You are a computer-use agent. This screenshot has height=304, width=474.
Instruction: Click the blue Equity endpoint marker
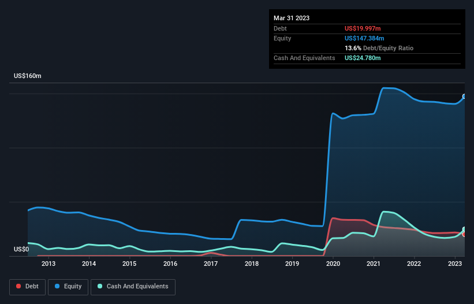point(465,97)
